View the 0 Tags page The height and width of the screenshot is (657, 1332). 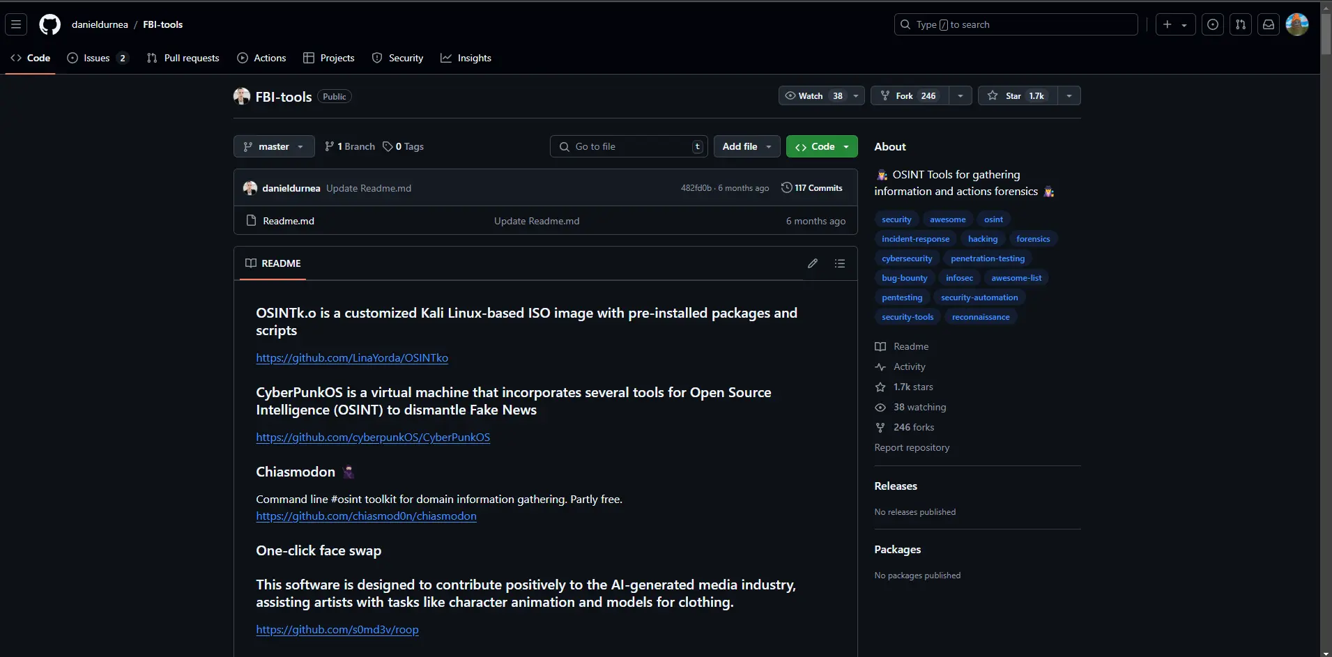[x=404, y=146]
